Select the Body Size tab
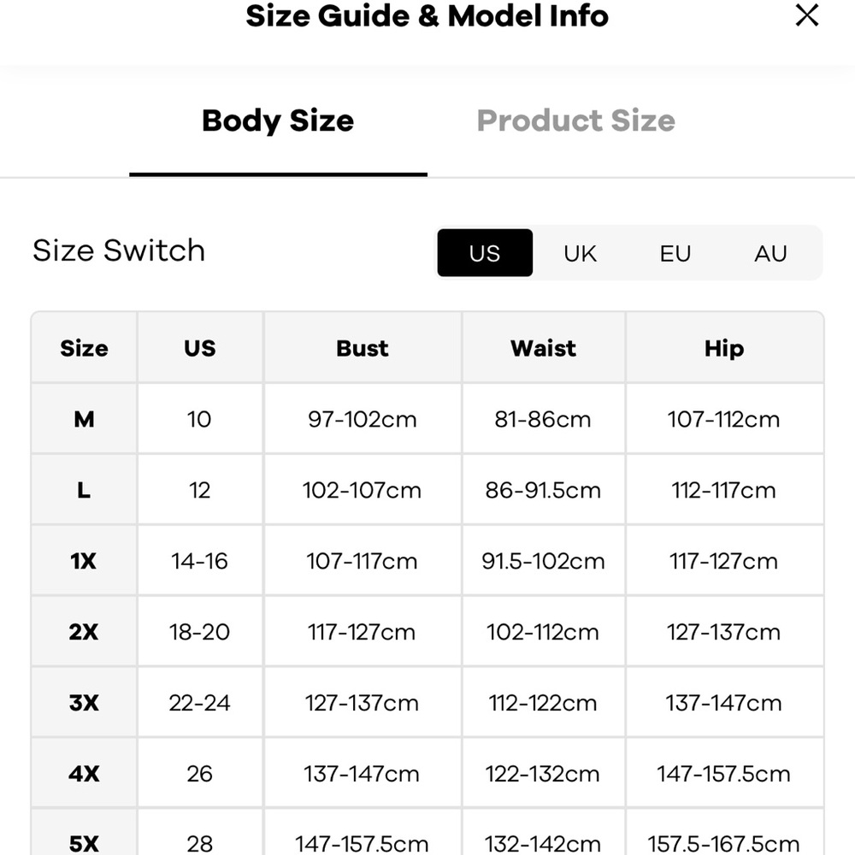 click(278, 121)
